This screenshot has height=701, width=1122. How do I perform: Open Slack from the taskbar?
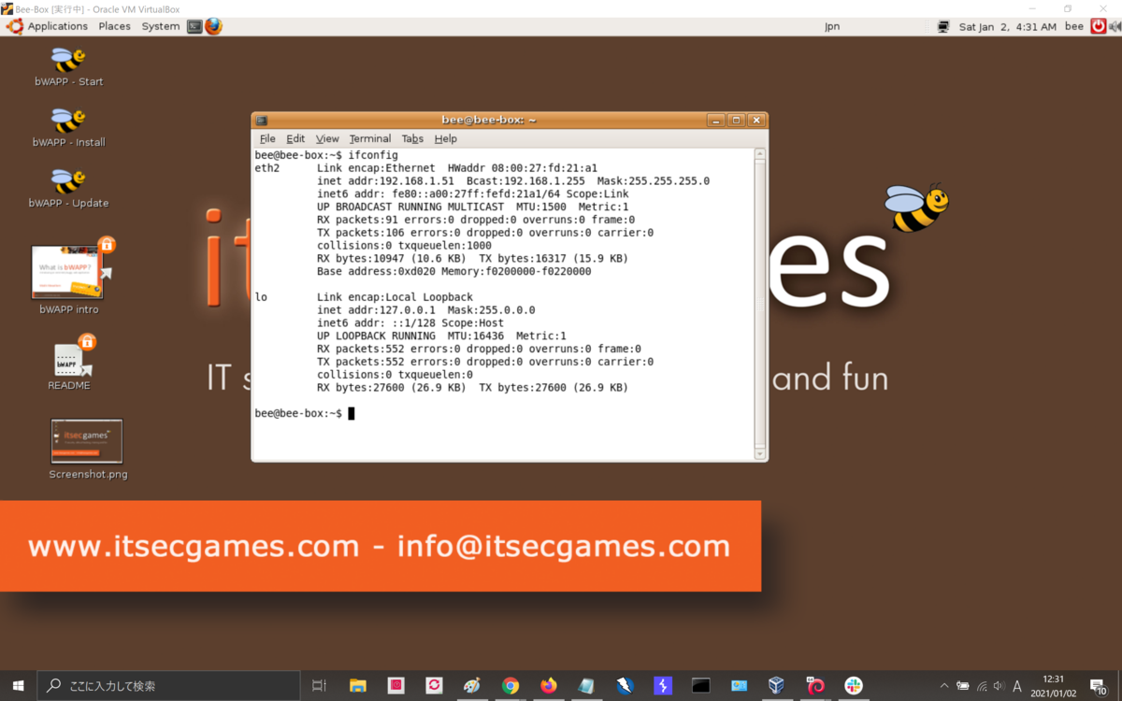coord(853,685)
